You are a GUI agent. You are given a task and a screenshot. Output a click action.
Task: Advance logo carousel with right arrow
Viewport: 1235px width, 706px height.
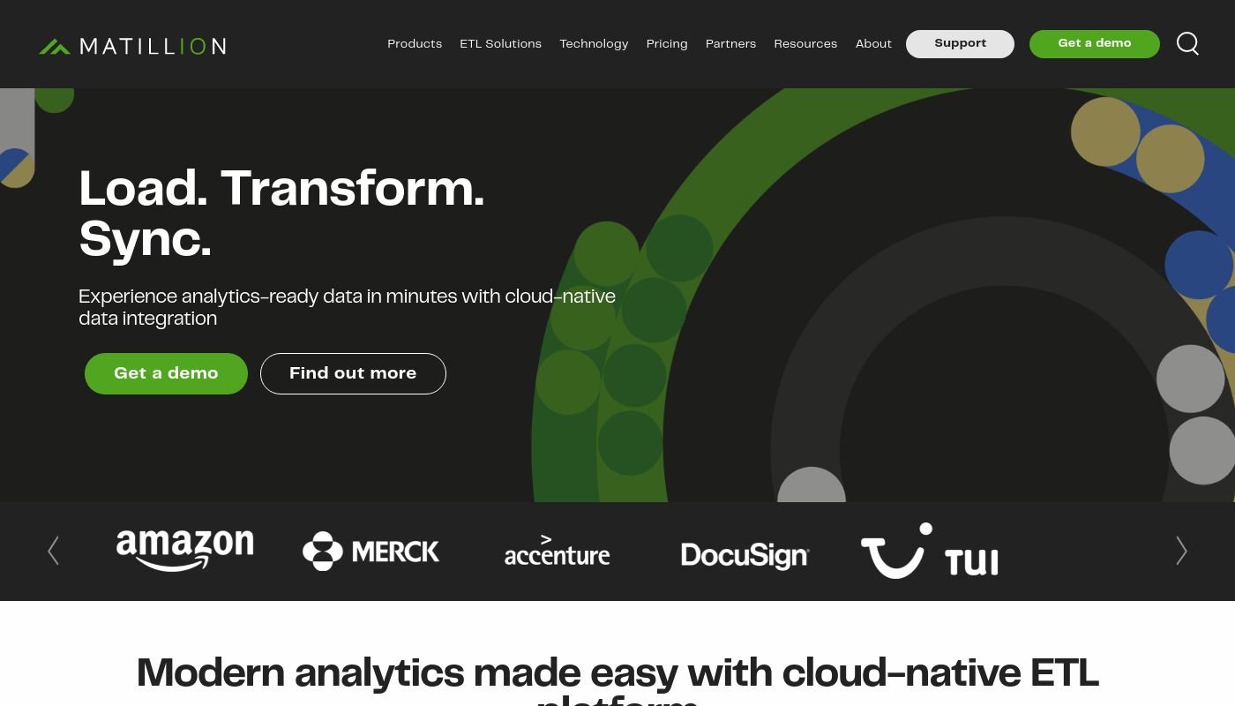click(1181, 551)
